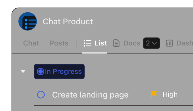Click the chevron in the 2 badge
Screen dimensions: 193x111
pos(154,43)
